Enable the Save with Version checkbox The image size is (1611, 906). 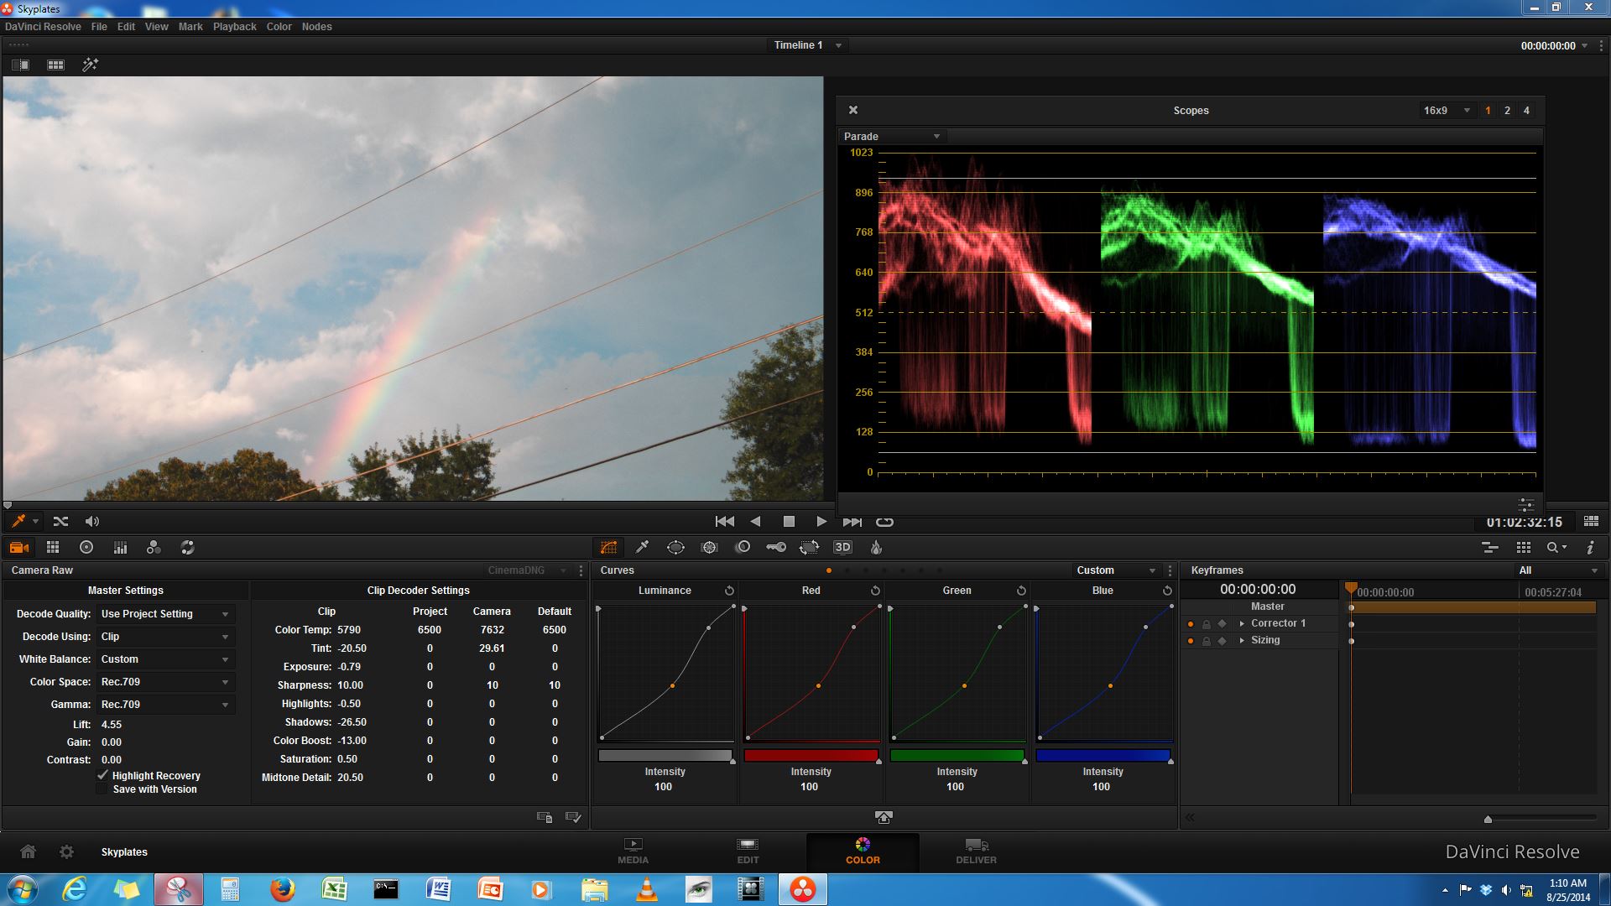[x=103, y=789]
